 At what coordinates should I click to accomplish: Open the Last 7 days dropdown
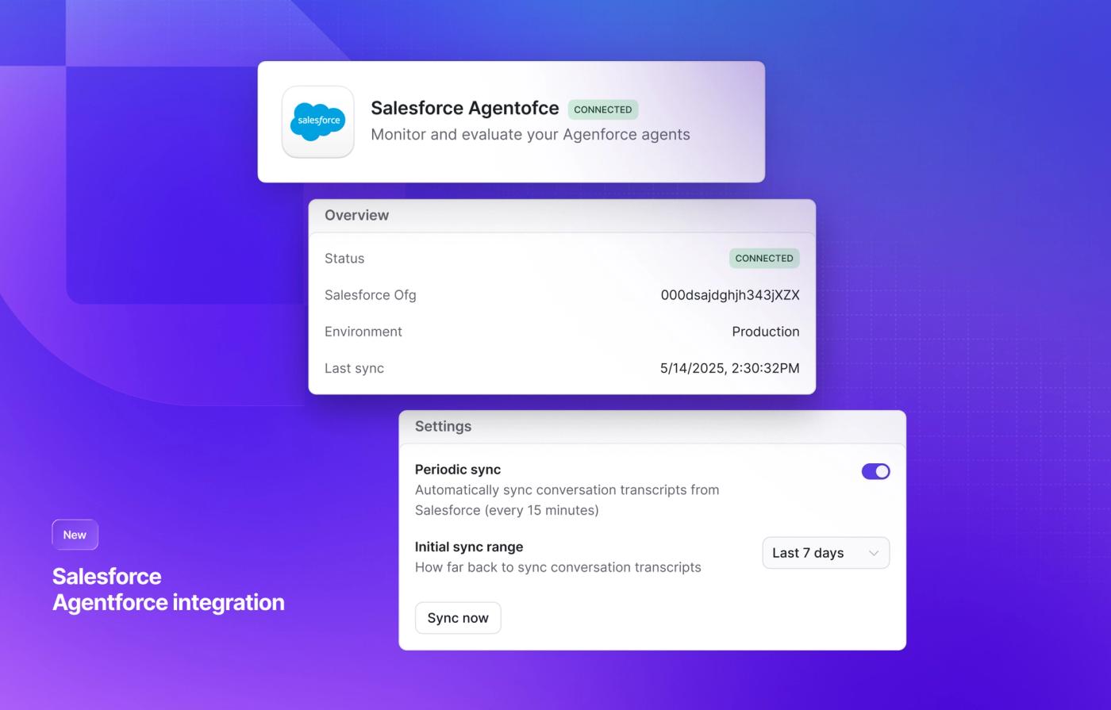(825, 553)
